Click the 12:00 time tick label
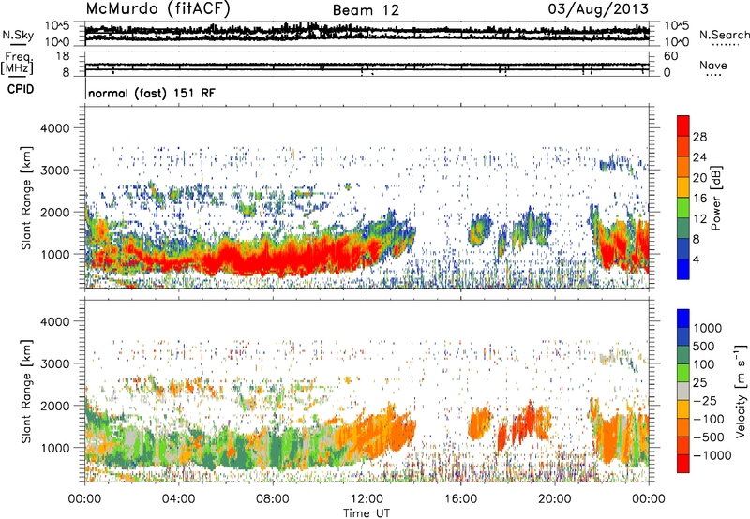 pos(367,499)
